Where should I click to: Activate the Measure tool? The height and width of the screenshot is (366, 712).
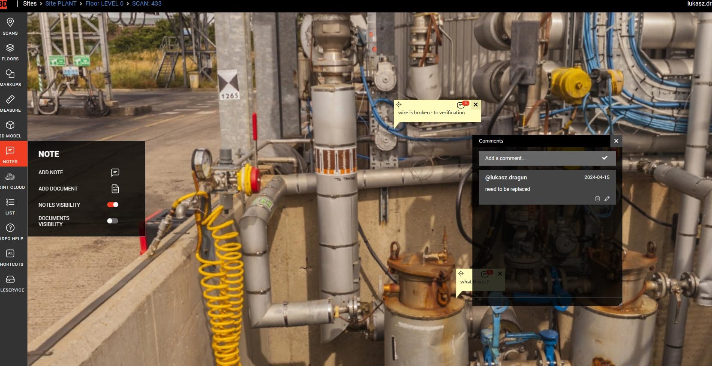click(10, 103)
